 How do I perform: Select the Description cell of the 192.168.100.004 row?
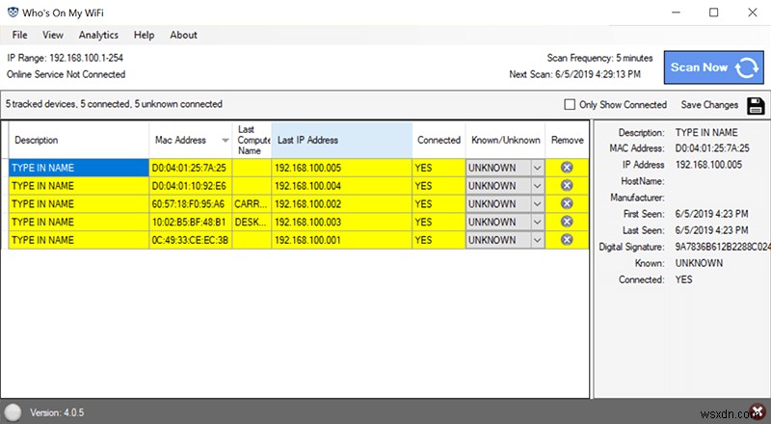pos(77,185)
